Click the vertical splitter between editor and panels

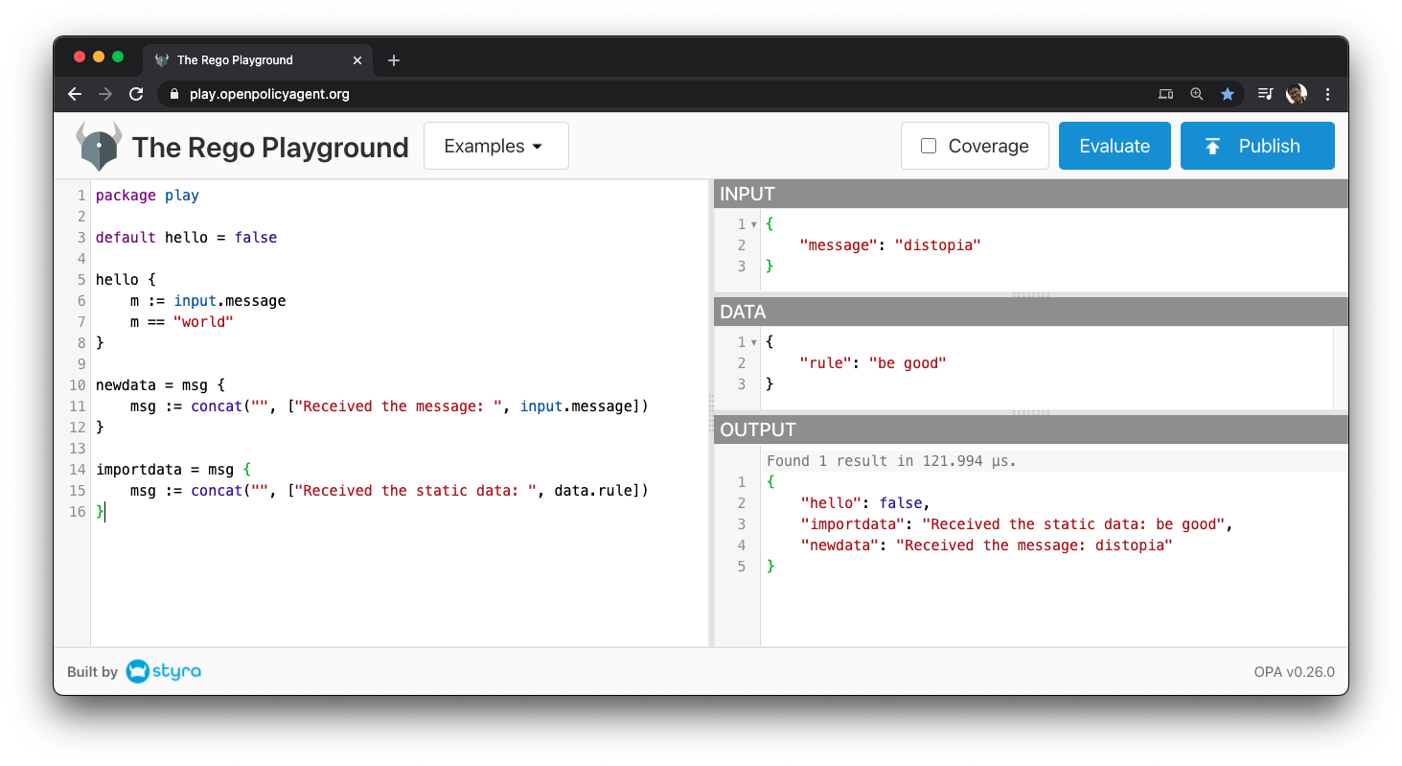click(x=711, y=412)
